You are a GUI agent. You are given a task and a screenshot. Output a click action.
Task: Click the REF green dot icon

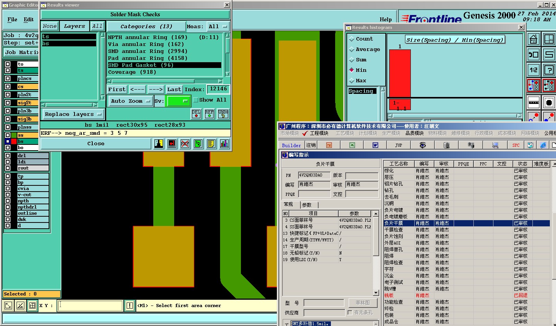click(209, 114)
